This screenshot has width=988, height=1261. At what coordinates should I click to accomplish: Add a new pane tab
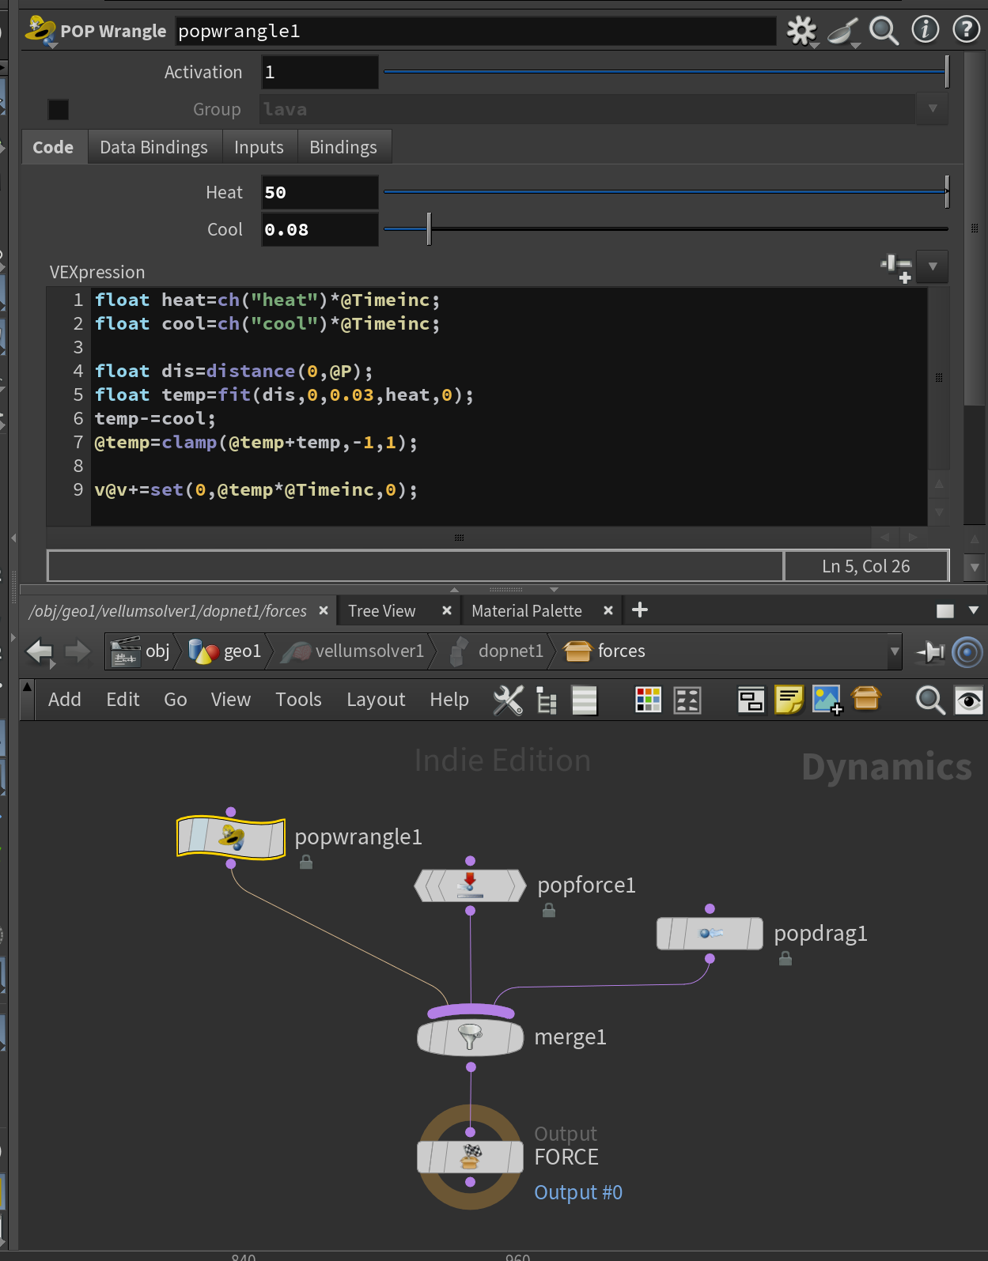640,610
